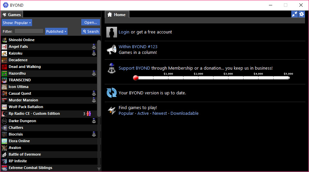Open the Popular games link

(x=126, y=113)
